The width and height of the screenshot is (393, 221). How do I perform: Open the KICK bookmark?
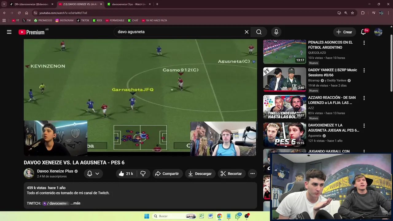(x=97, y=21)
